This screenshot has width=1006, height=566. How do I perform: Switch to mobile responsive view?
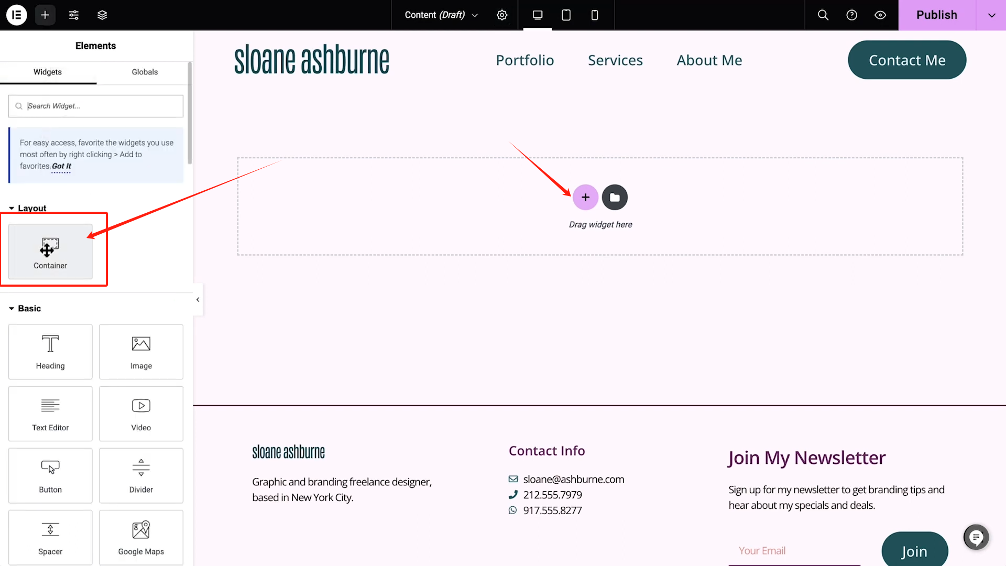coord(594,15)
